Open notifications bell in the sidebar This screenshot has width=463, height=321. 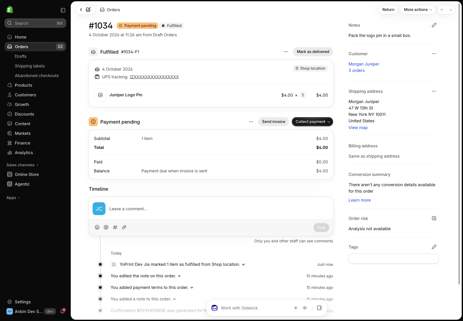pos(62,311)
